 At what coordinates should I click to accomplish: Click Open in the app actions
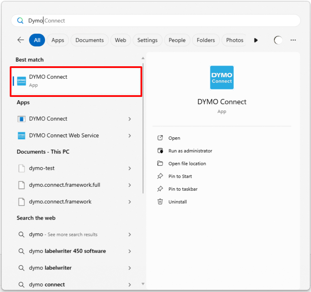[174, 138]
